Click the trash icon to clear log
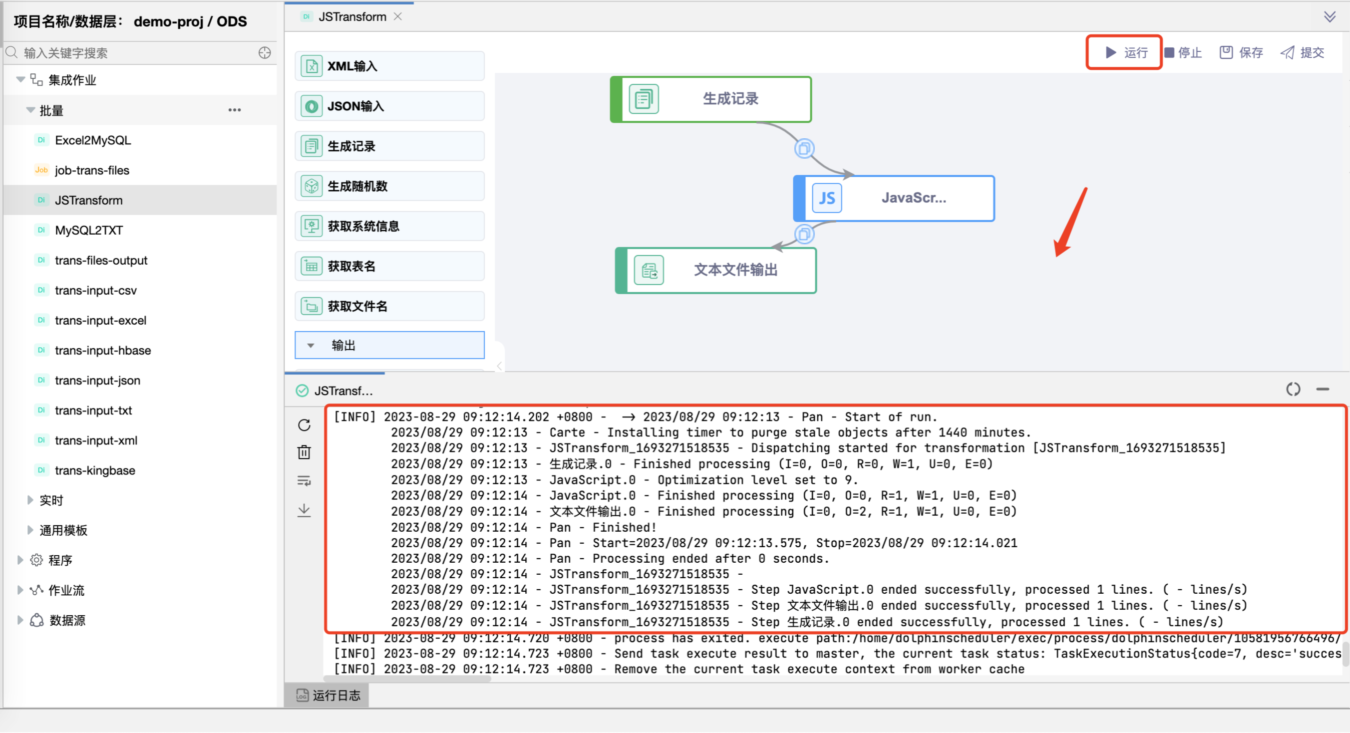This screenshot has height=733, width=1350. [x=304, y=452]
